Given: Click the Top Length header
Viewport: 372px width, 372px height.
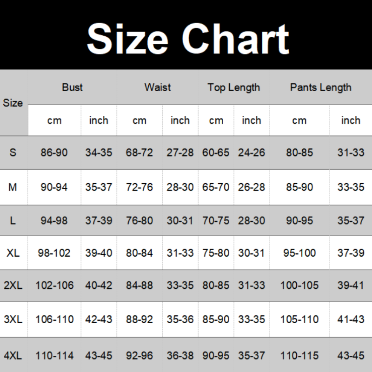Looking at the screenshot, I should (233, 87).
